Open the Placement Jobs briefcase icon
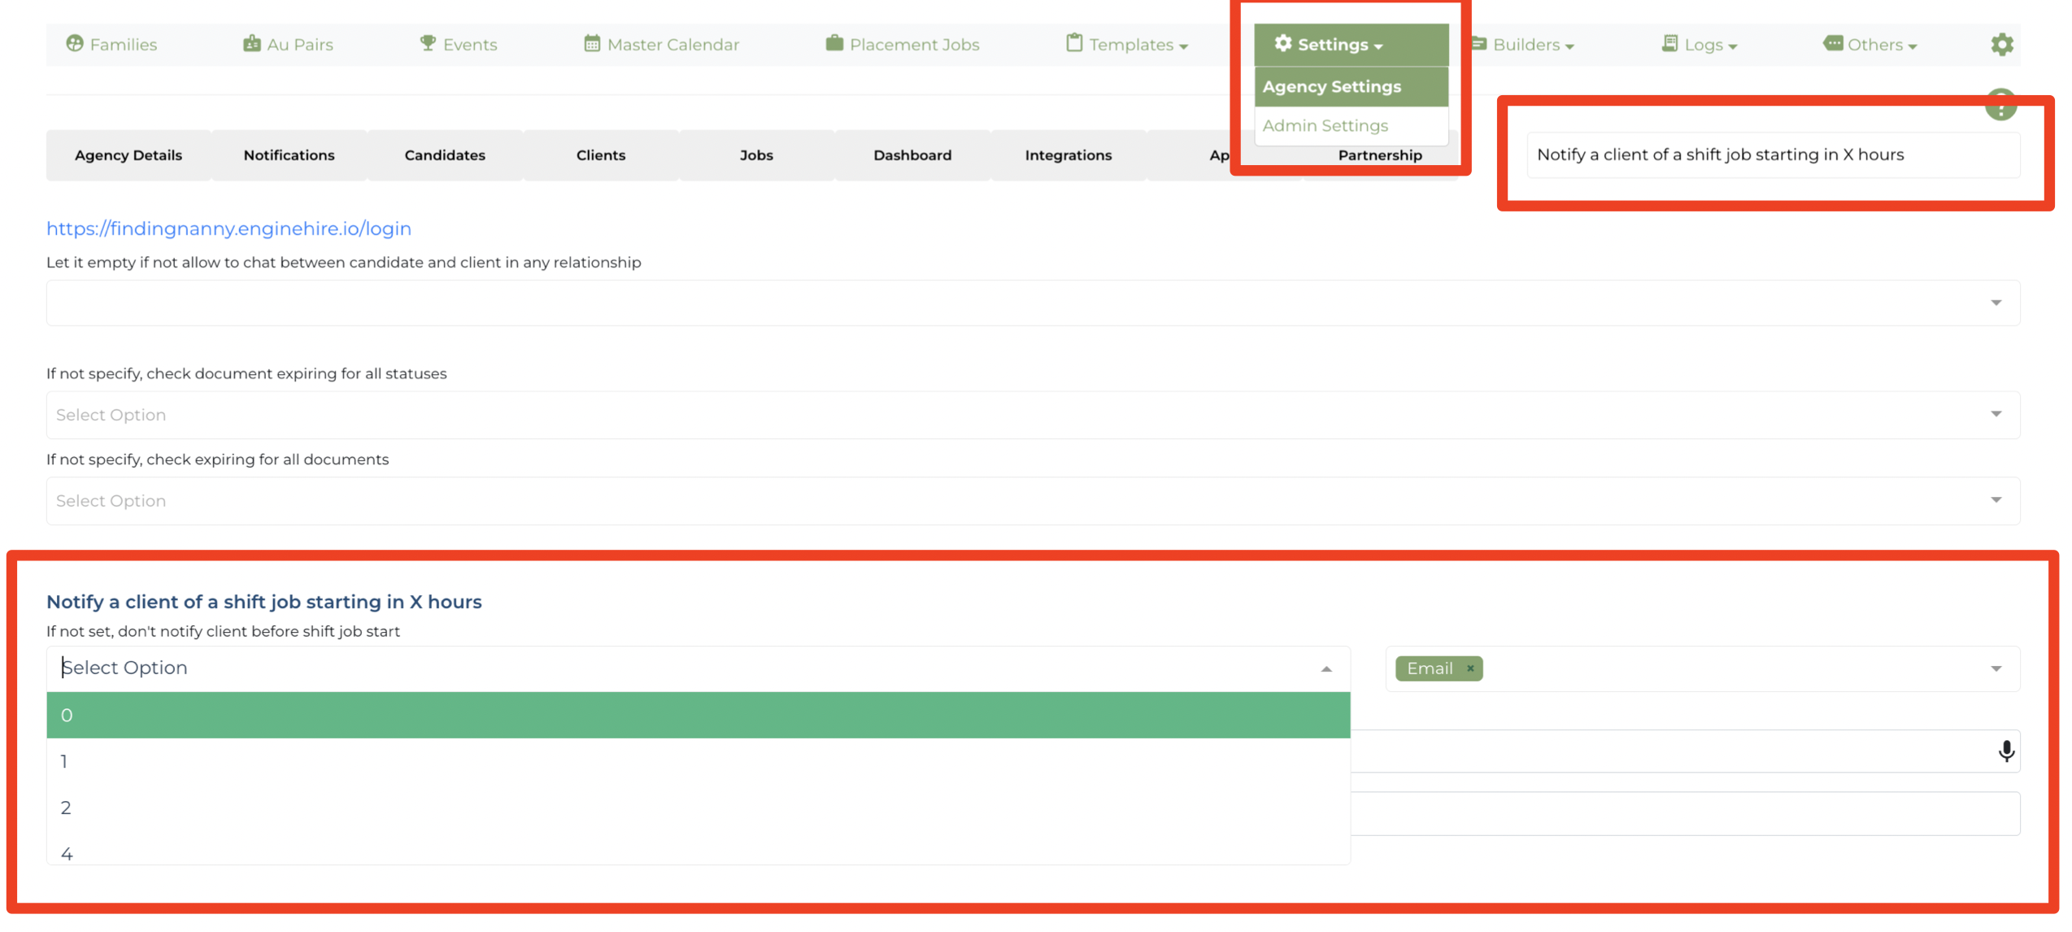This screenshot has height=932, width=2072. (x=834, y=44)
